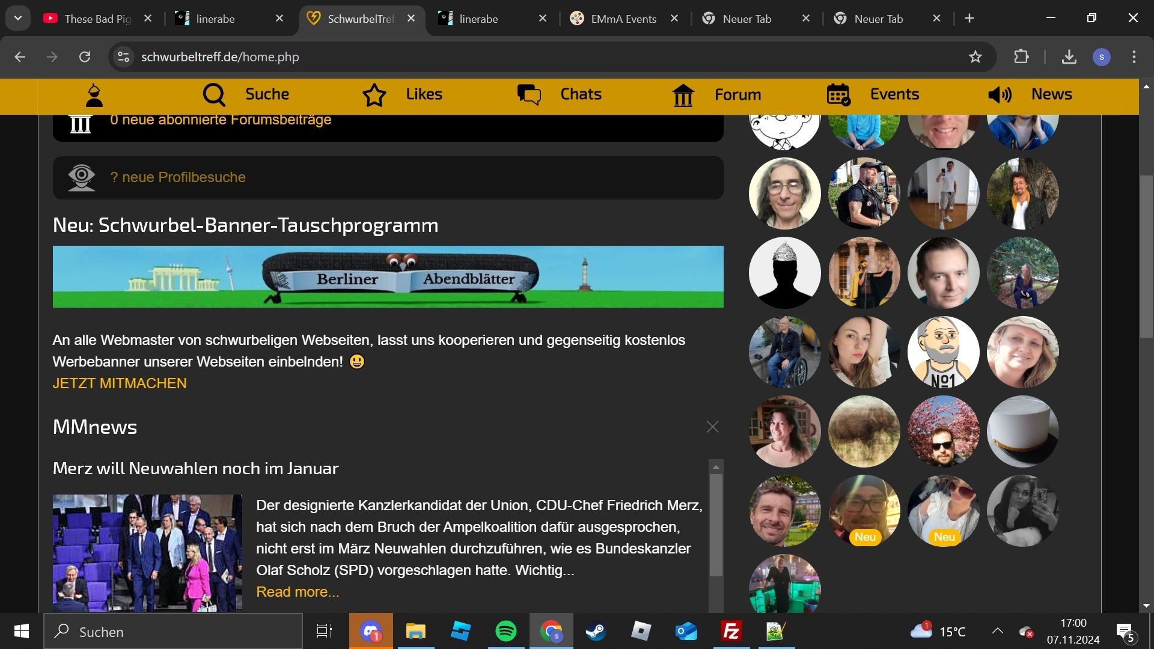Screen dimensions: 1154x649
Task: Close the MMnews panel
Action: (712, 427)
